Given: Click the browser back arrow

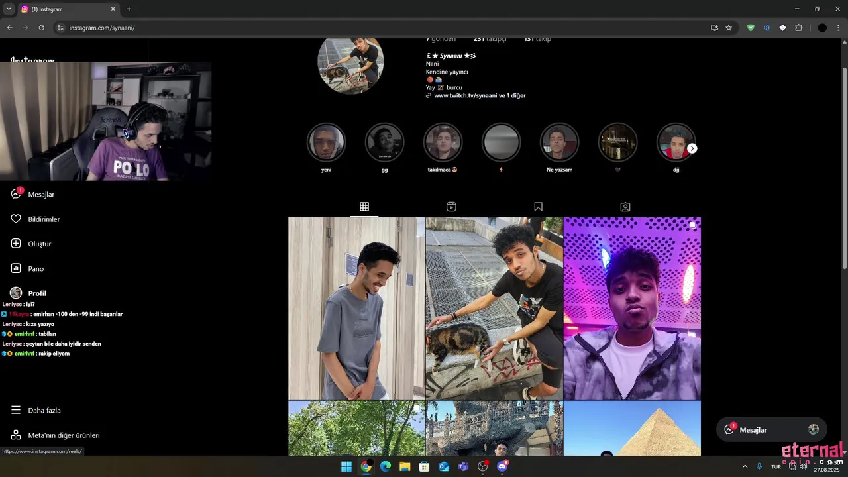Looking at the screenshot, I should [x=9, y=28].
